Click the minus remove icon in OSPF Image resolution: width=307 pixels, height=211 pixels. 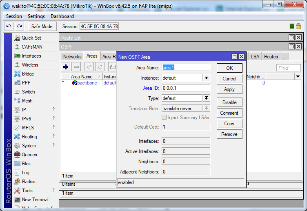tap(76, 67)
